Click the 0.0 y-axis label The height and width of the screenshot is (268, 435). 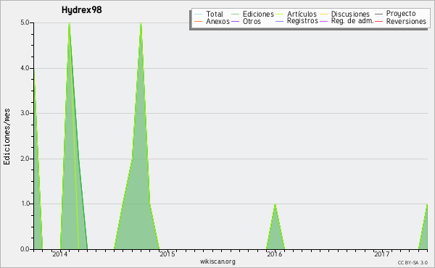[25, 249]
